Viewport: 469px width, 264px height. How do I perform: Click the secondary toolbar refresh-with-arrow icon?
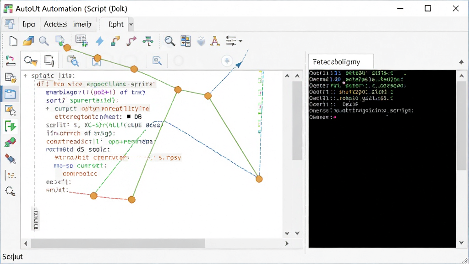click(x=31, y=61)
